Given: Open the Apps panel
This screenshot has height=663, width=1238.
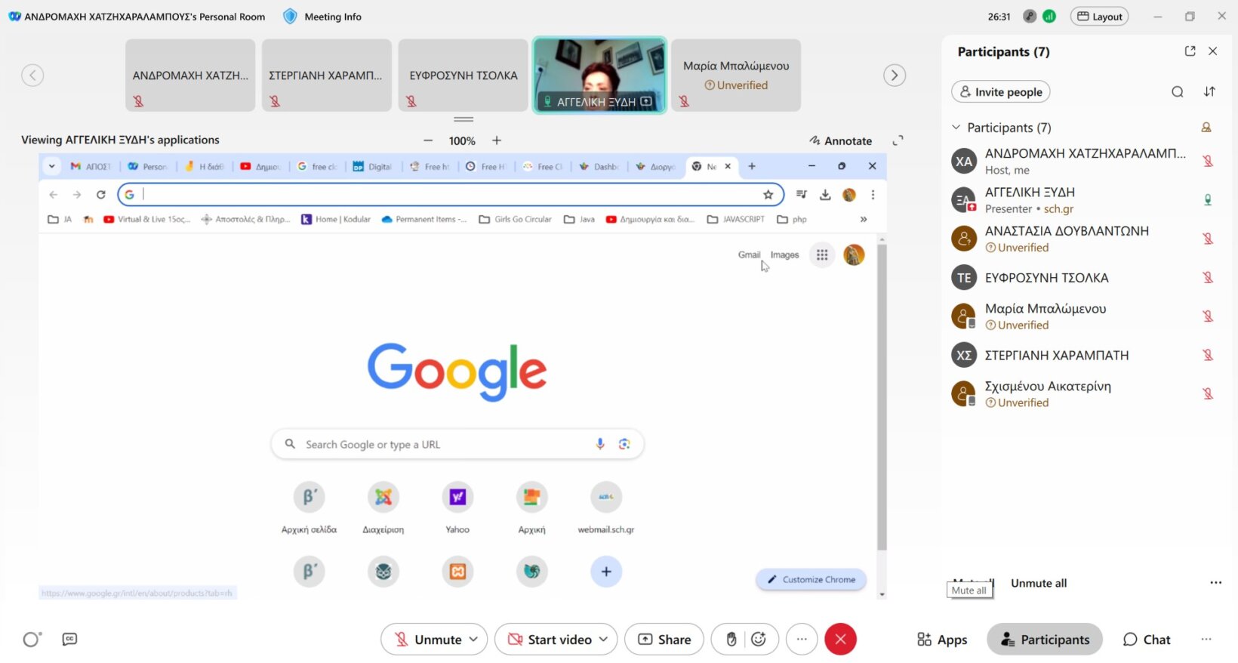Looking at the screenshot, I should click(941, 640).
